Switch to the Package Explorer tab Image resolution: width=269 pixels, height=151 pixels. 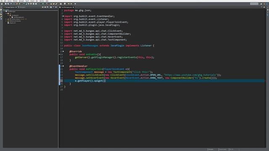(x=10, y=7)
